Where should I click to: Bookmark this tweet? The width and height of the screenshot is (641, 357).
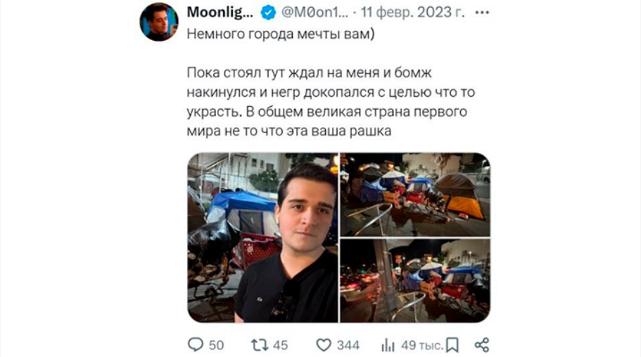[x=452, y=345]
